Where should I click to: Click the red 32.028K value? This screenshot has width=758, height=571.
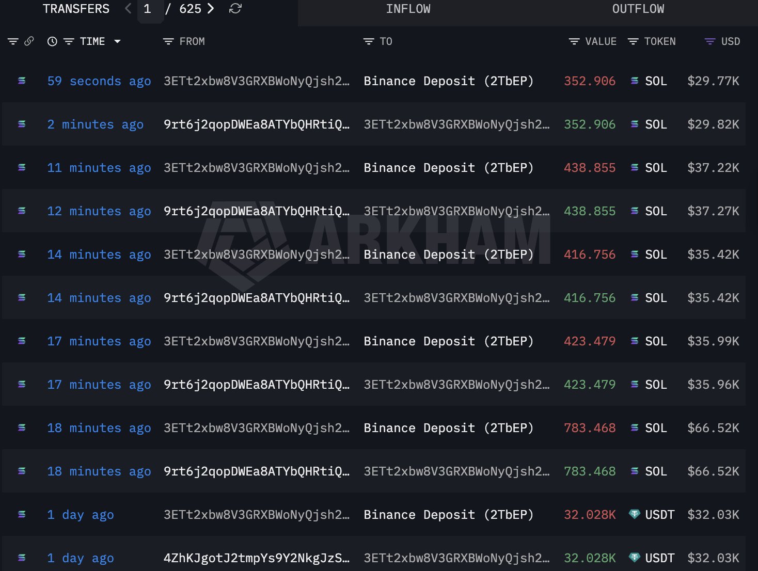point(590,515)
